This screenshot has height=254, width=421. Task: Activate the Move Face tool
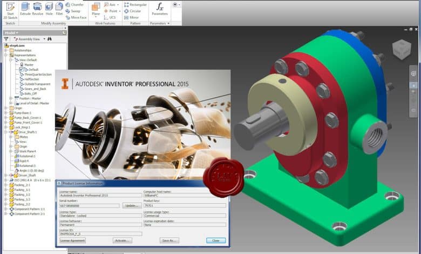click(76, 17)
